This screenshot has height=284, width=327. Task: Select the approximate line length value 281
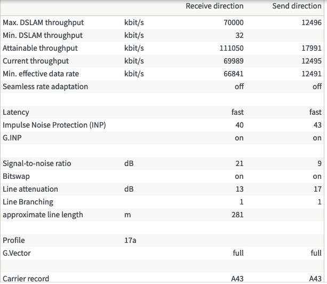pyautogui.click(x=237, y=215)
